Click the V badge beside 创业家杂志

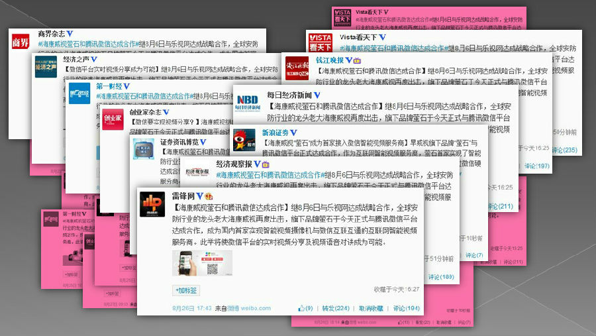pyautogui.click(x=166, y=112)
